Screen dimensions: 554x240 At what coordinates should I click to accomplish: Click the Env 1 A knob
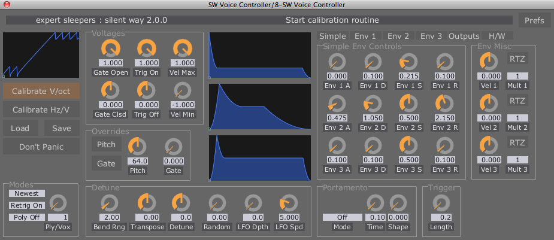point(337,62)
